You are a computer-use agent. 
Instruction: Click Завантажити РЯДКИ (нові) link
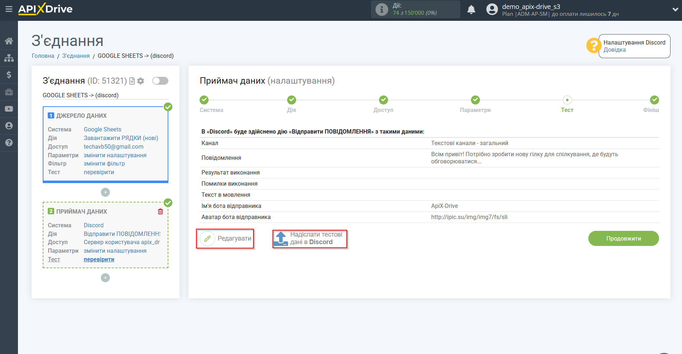(x=121, y=138)
